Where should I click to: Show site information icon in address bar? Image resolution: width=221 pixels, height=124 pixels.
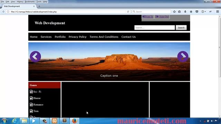click(x=8, y=12)
